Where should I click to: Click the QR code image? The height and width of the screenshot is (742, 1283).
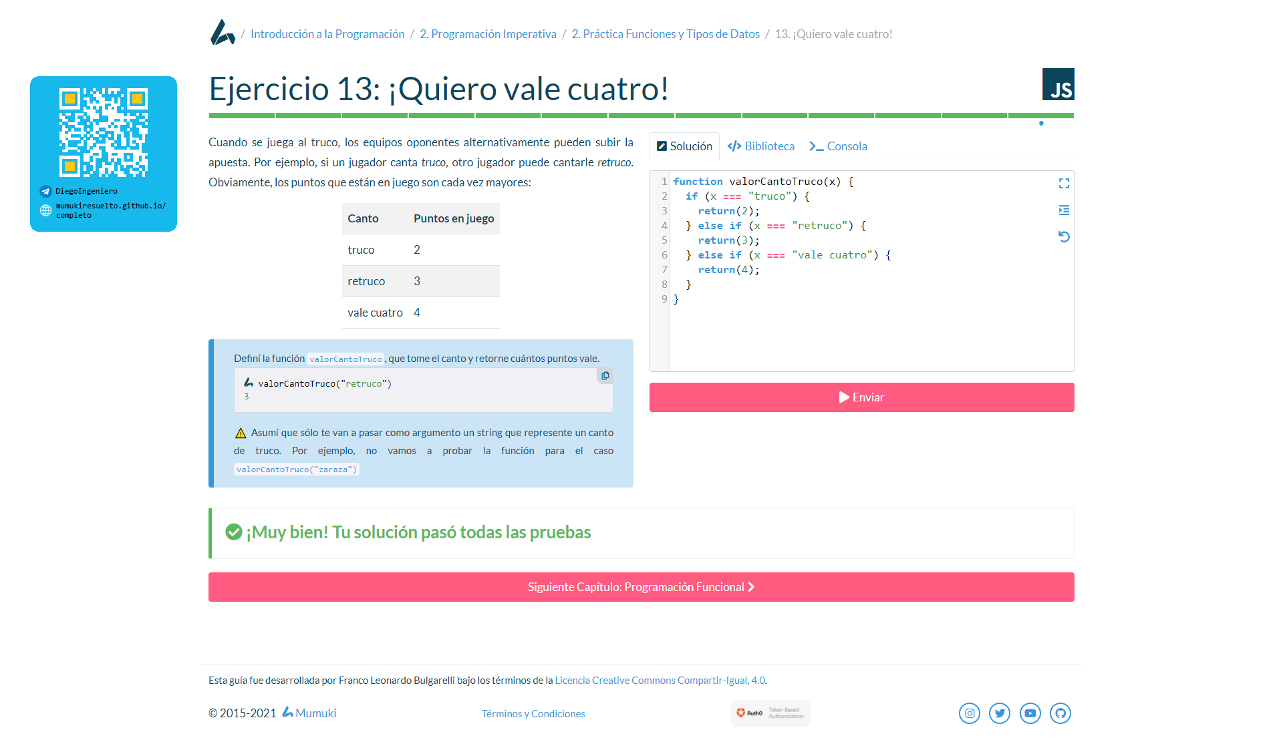coord(104,132)
